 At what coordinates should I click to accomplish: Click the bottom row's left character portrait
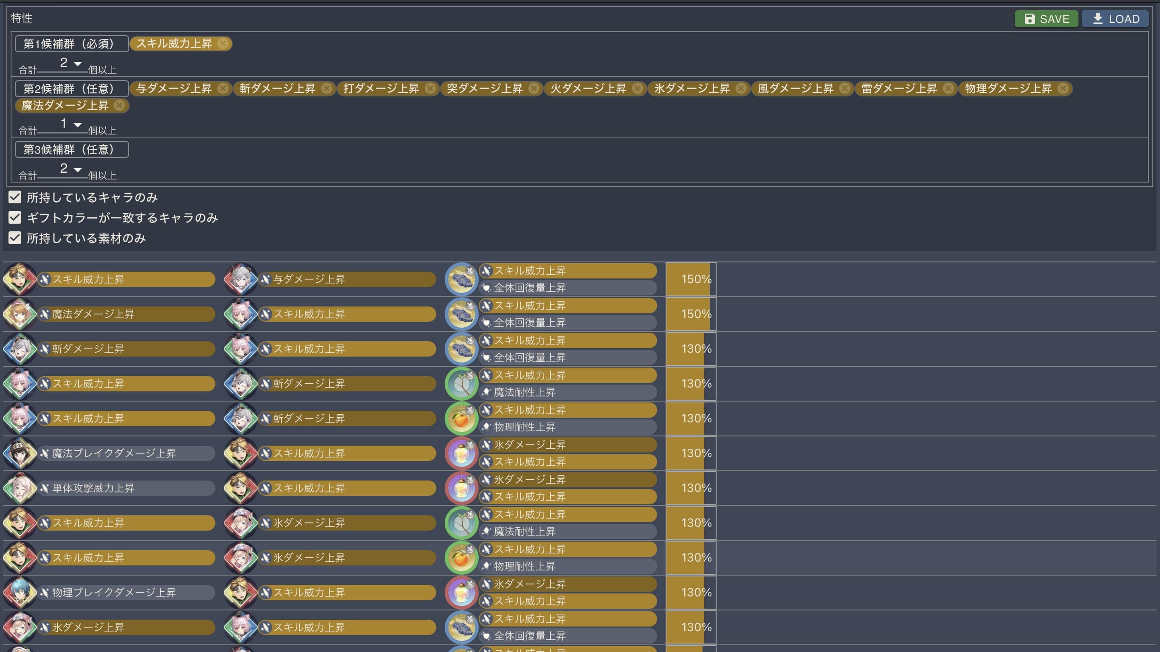pos(20,627)
